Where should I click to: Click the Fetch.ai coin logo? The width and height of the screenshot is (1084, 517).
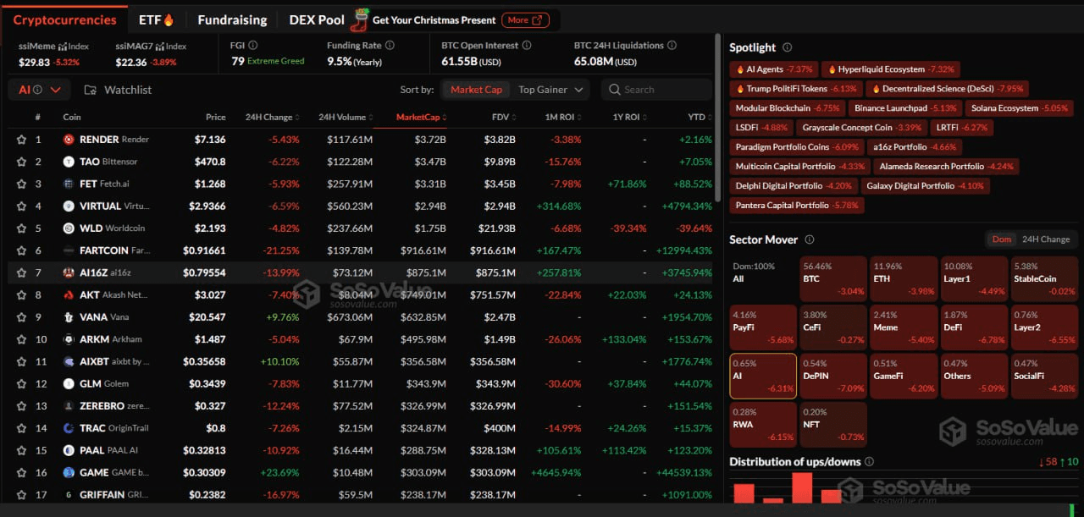[x=69, y=184]
